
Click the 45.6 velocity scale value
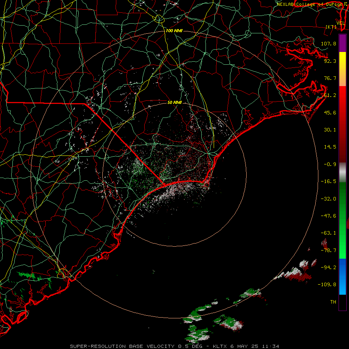(x=330, y=112)
